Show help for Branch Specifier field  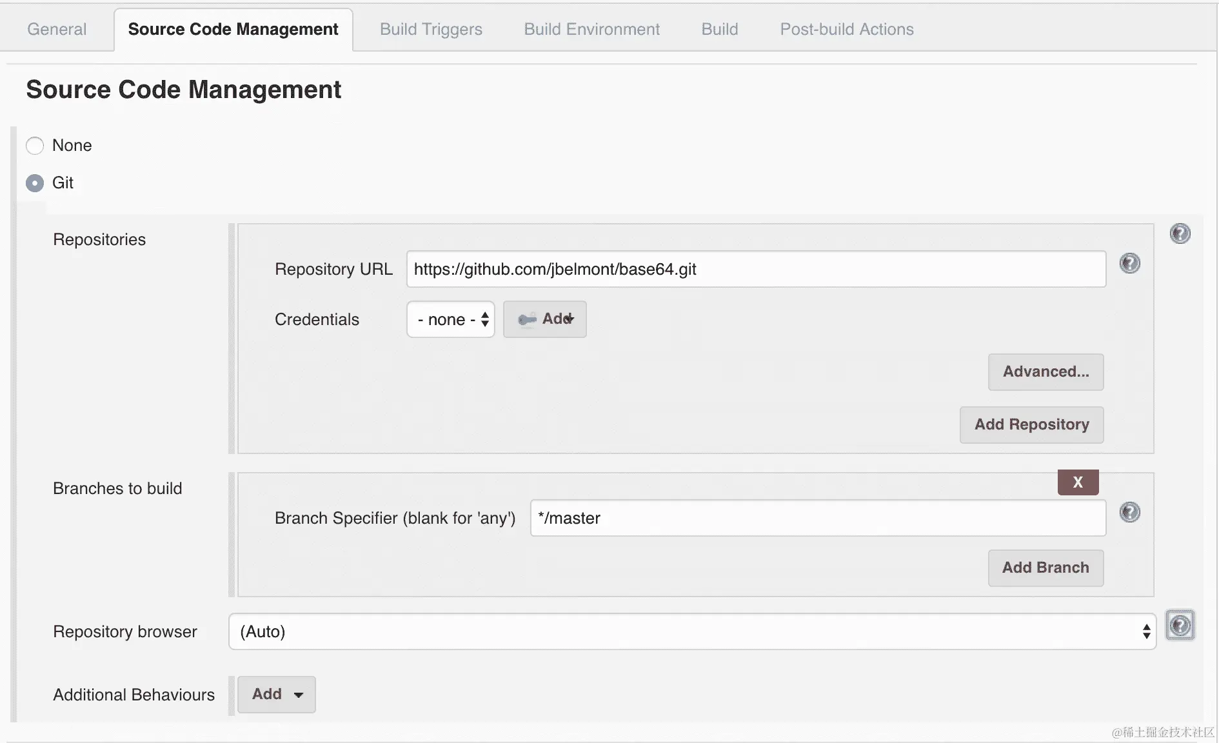point(1129,512)
